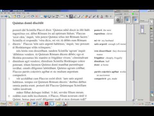The image size is (154, 116).
Task: Open the Format menu
Action: (x=19, y=13)
